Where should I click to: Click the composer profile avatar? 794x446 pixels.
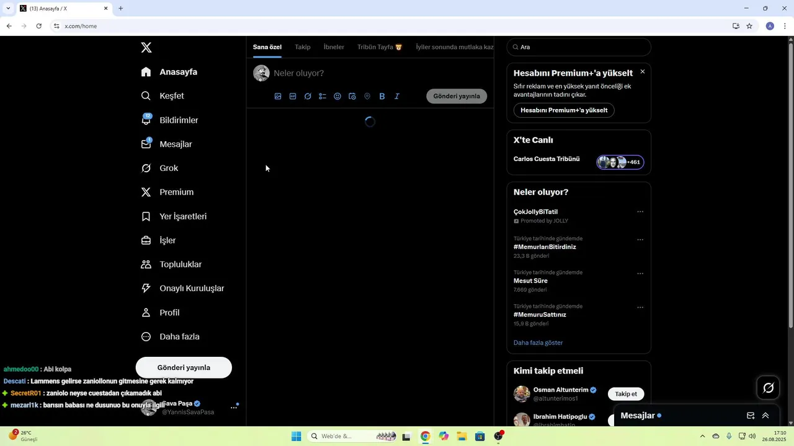[261, 73]
